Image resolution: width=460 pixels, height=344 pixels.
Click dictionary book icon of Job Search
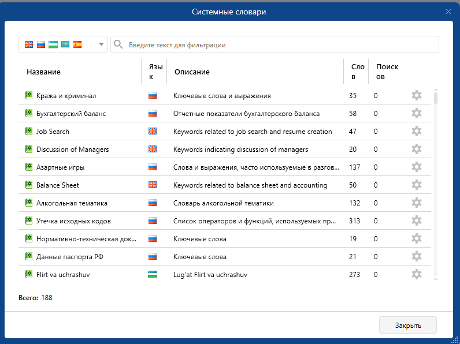coord(29,131)
